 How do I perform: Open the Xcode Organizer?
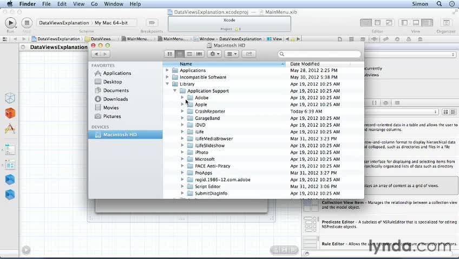tap(446, 23)
